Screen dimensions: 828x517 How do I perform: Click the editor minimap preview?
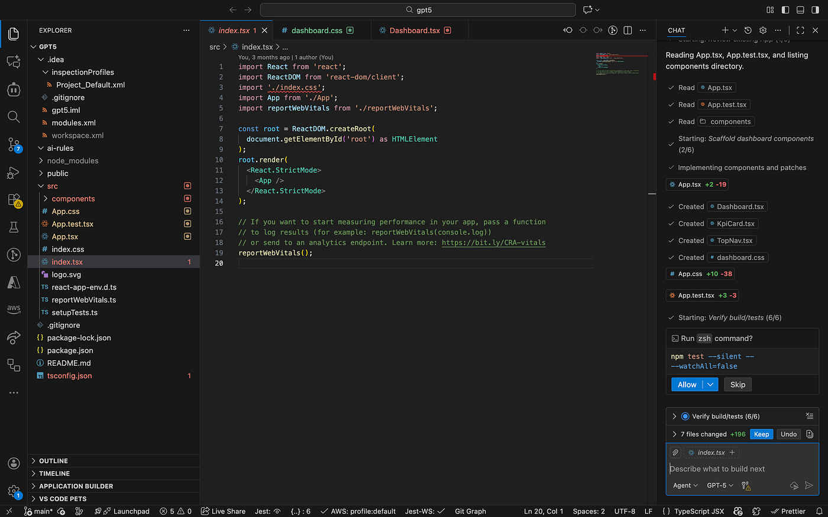pyautogui.click(x=622, y=64)
